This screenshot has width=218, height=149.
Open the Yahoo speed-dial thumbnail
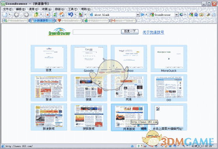129,58
